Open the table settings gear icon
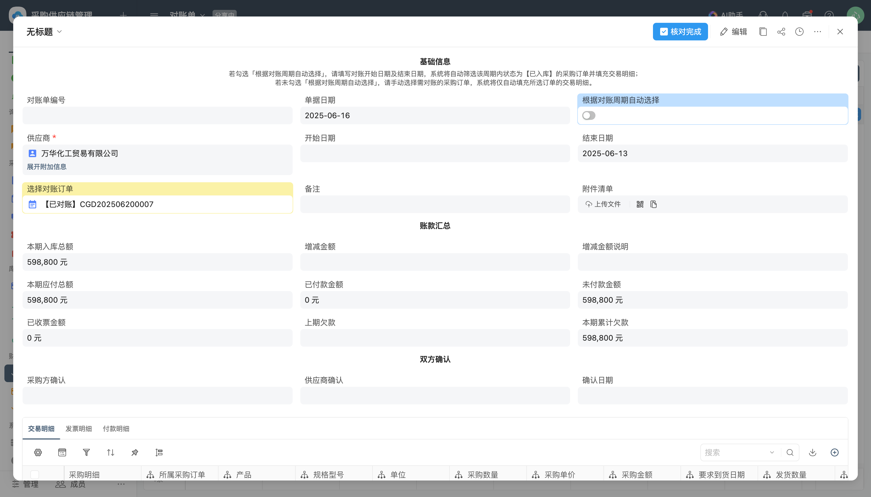Screen dimensions: 871x497 (x=38, y=452)
